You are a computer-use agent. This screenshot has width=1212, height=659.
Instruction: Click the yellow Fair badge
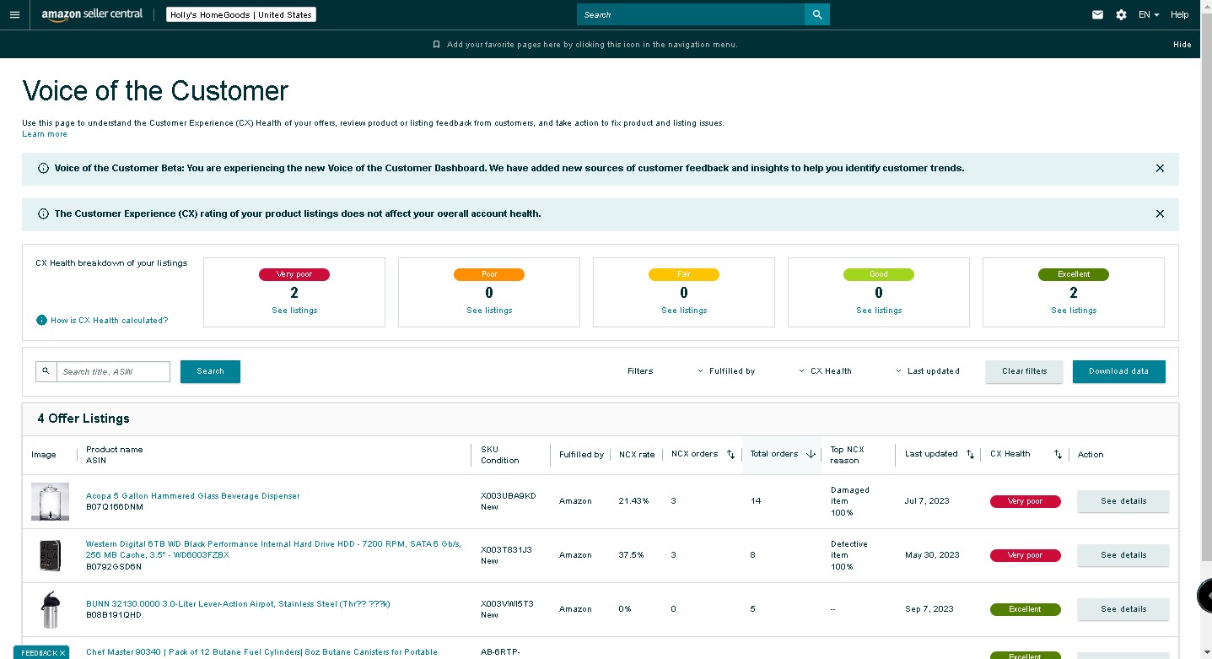coord(684,274)
